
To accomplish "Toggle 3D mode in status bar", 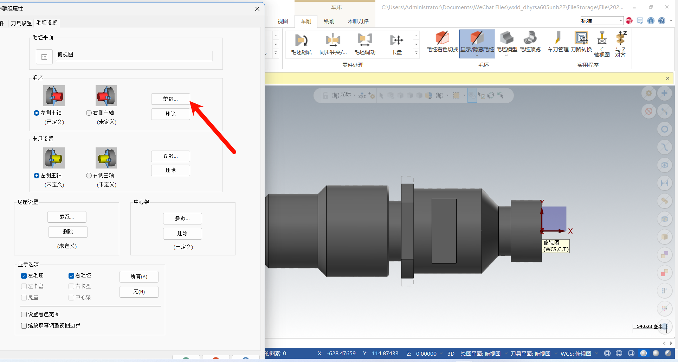I will tap(451, 354).
